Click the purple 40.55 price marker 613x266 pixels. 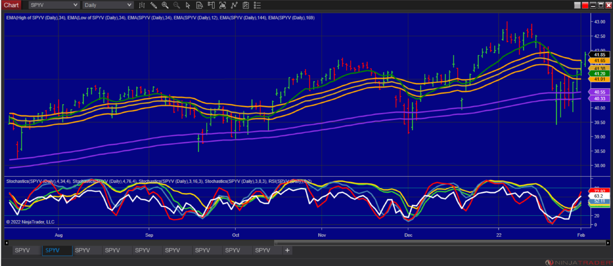[599, 92]
